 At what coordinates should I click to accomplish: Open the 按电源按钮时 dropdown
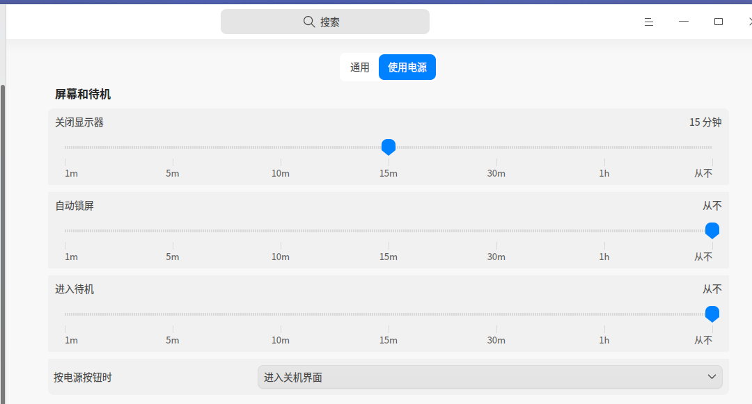489,377
